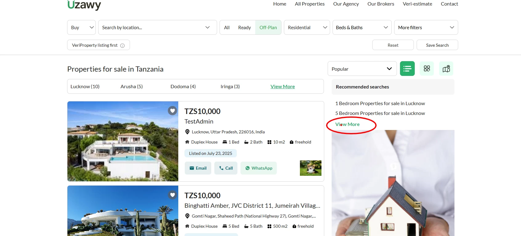The image size is (521, 236).
Task: Go to Our Brokers page
Action: [381, 4]
